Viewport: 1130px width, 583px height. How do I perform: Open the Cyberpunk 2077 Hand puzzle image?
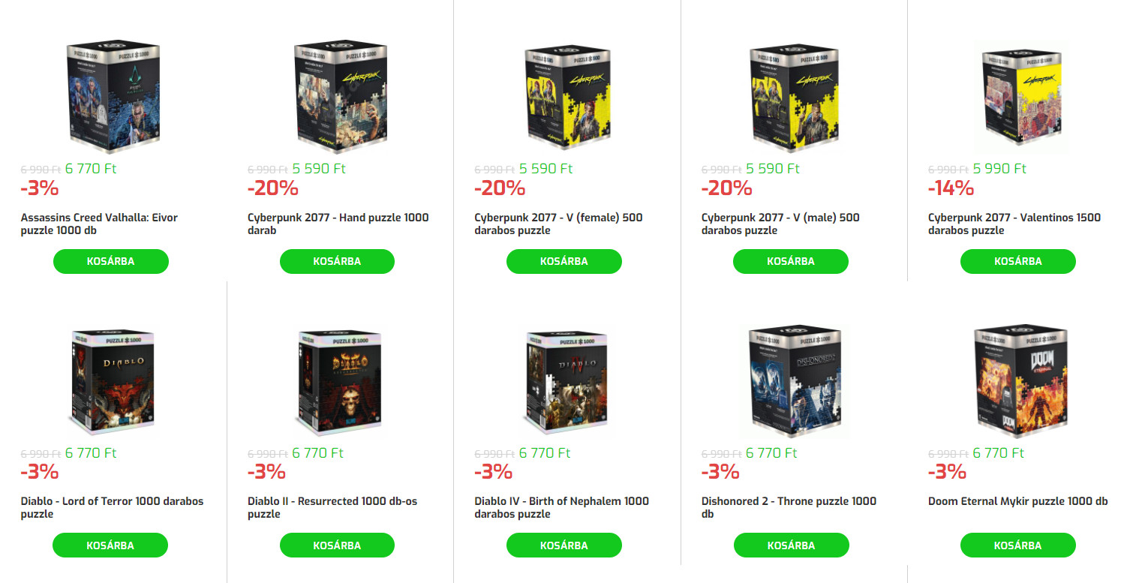coord(338,97)
